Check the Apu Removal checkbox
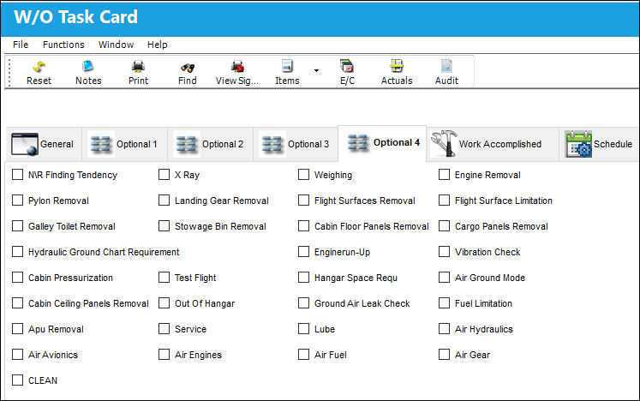 tap(17, 329)
